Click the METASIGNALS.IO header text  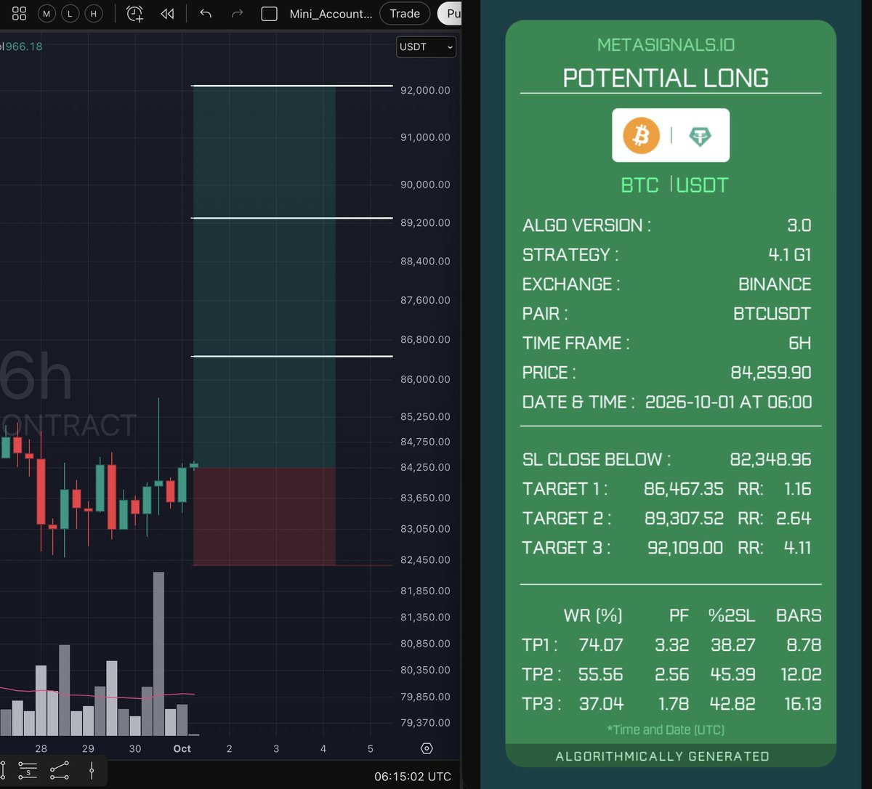[x=666, y=45]
